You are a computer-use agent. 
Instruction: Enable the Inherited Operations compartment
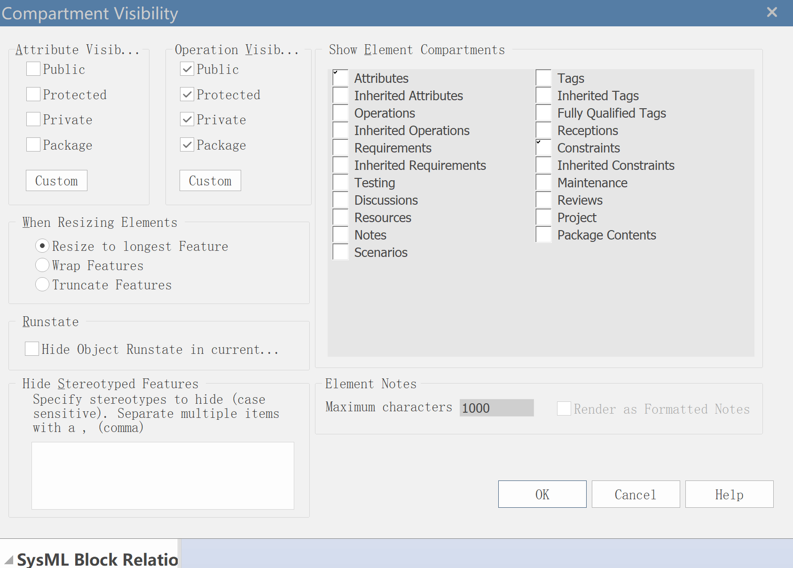pos(340,130)
